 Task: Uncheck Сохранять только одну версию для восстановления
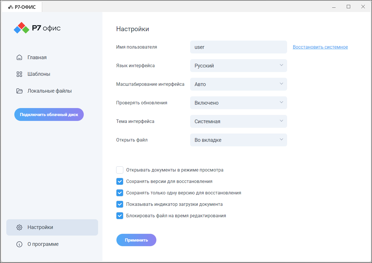point(120,193)
